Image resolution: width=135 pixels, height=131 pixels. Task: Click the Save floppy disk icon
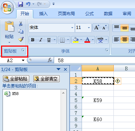point(20,4)
